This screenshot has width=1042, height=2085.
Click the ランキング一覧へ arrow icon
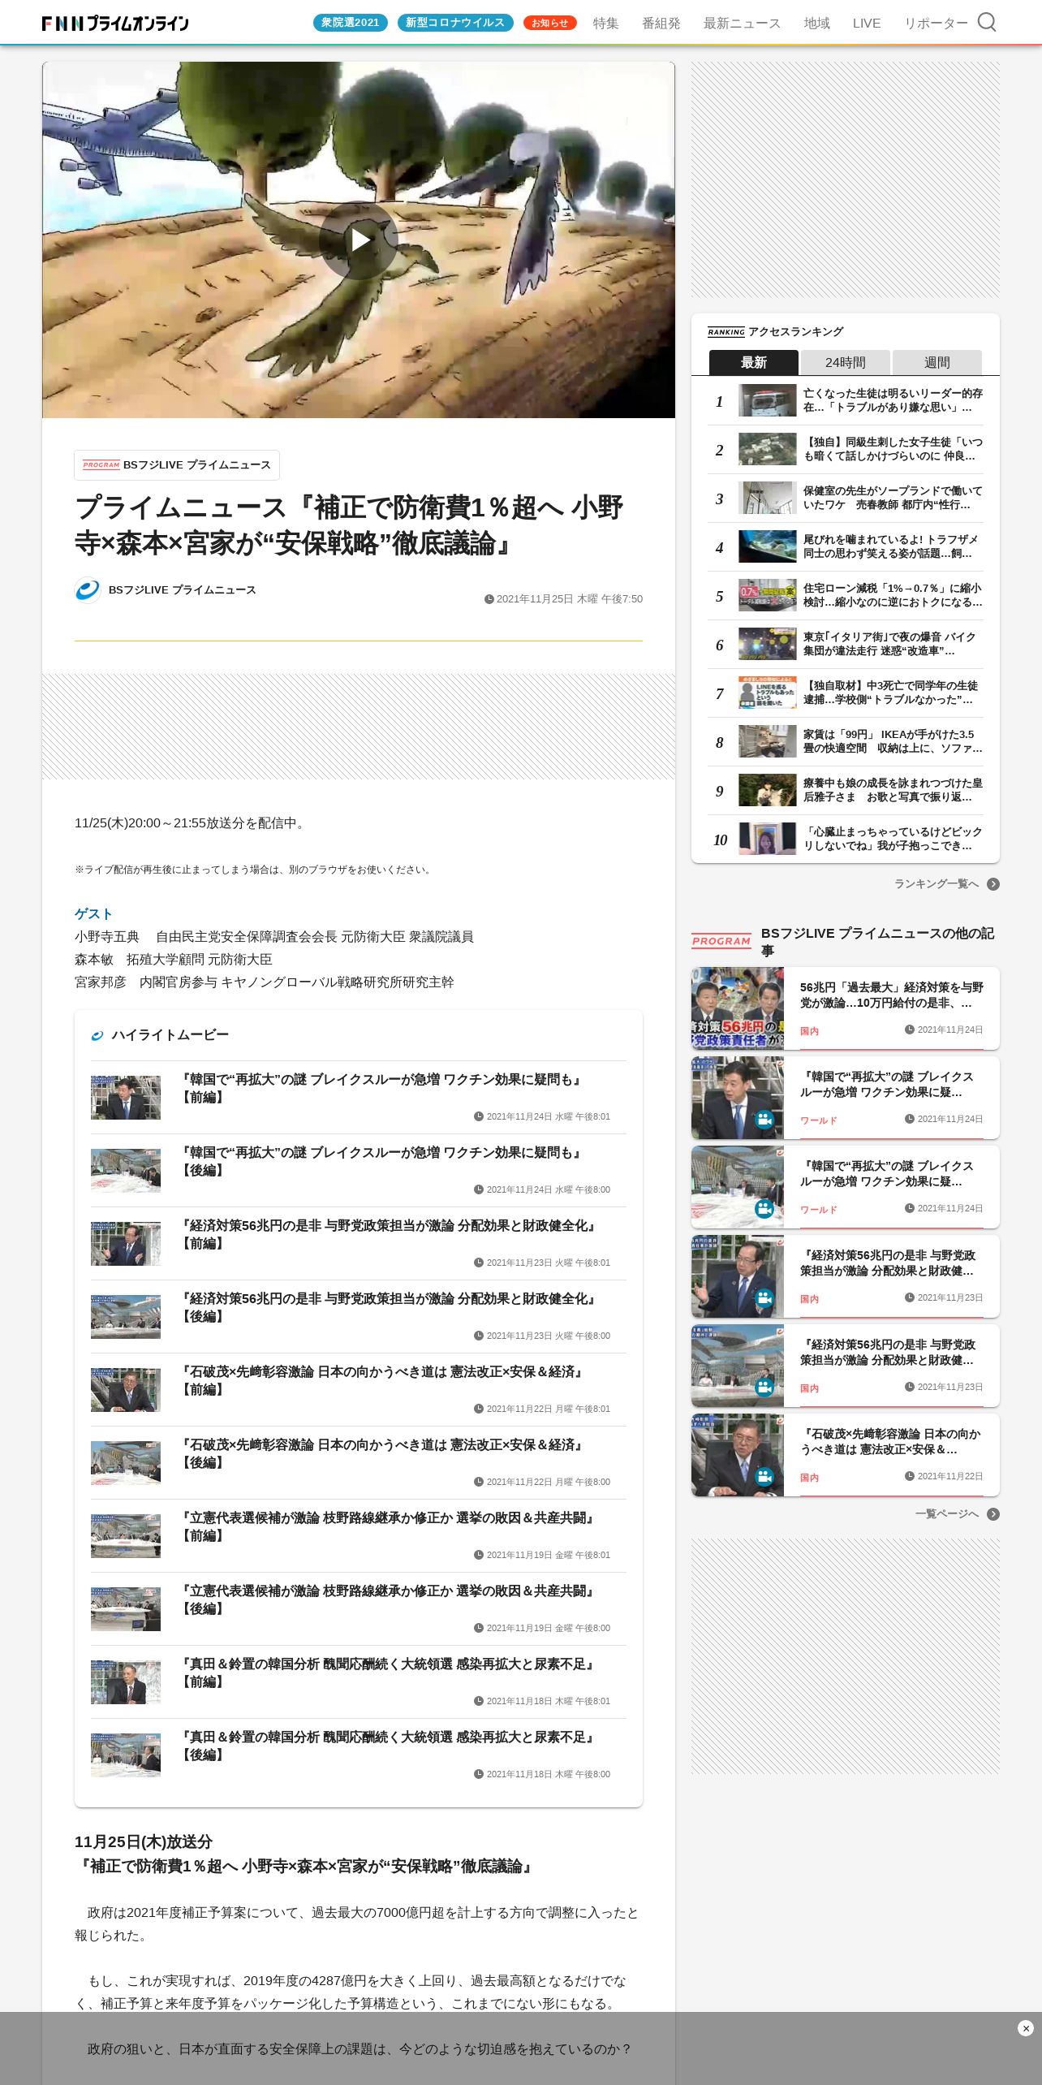[x=992, y=884]
